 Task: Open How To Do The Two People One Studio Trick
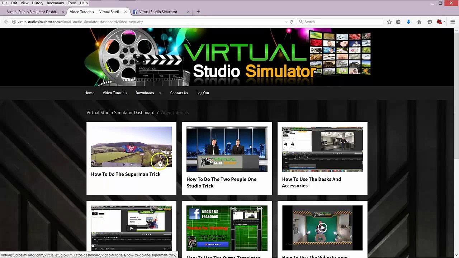click(221, 182)
